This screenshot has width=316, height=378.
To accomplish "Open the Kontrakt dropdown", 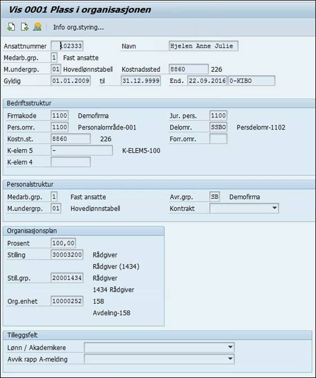I will [244, 208].
